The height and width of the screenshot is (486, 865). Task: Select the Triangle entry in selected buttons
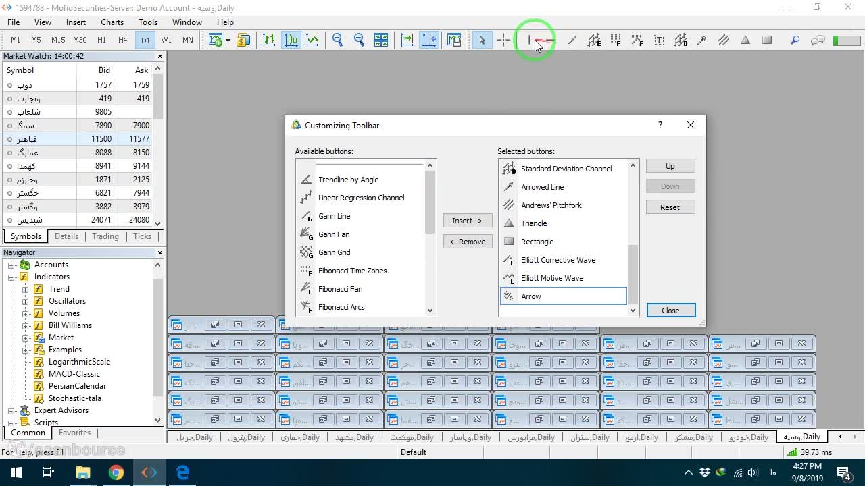tap(534, 223)
